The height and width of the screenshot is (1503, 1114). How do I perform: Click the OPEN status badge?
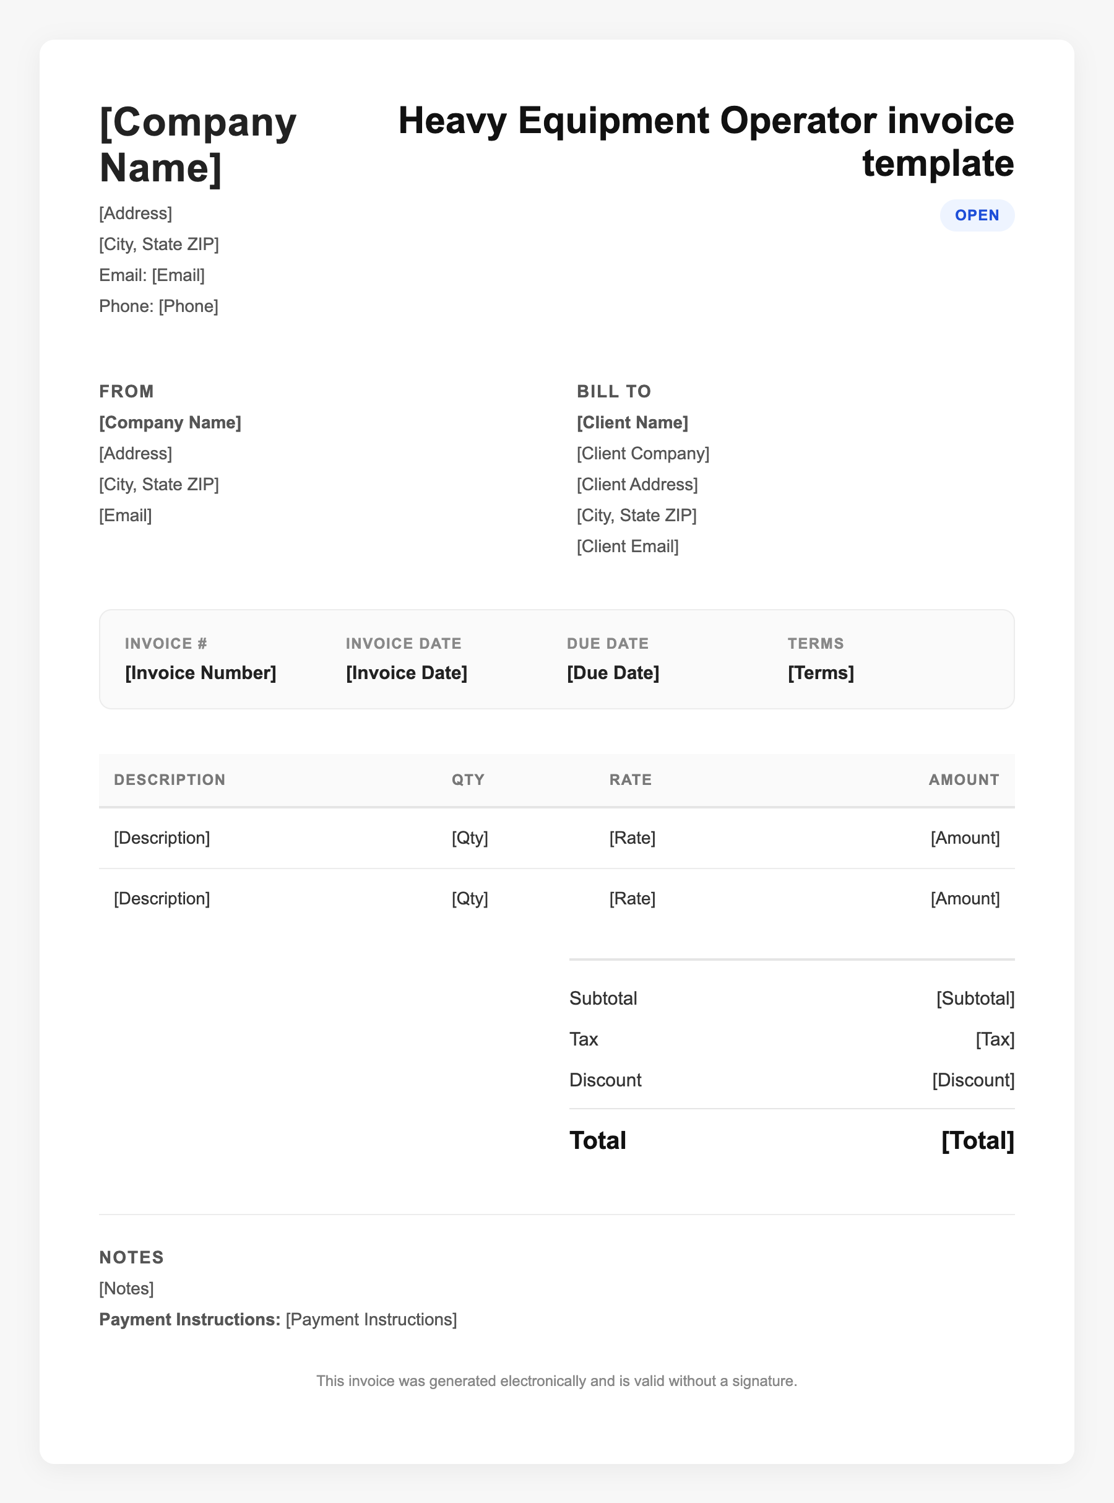pyautogui.click(x=977, y=215)
